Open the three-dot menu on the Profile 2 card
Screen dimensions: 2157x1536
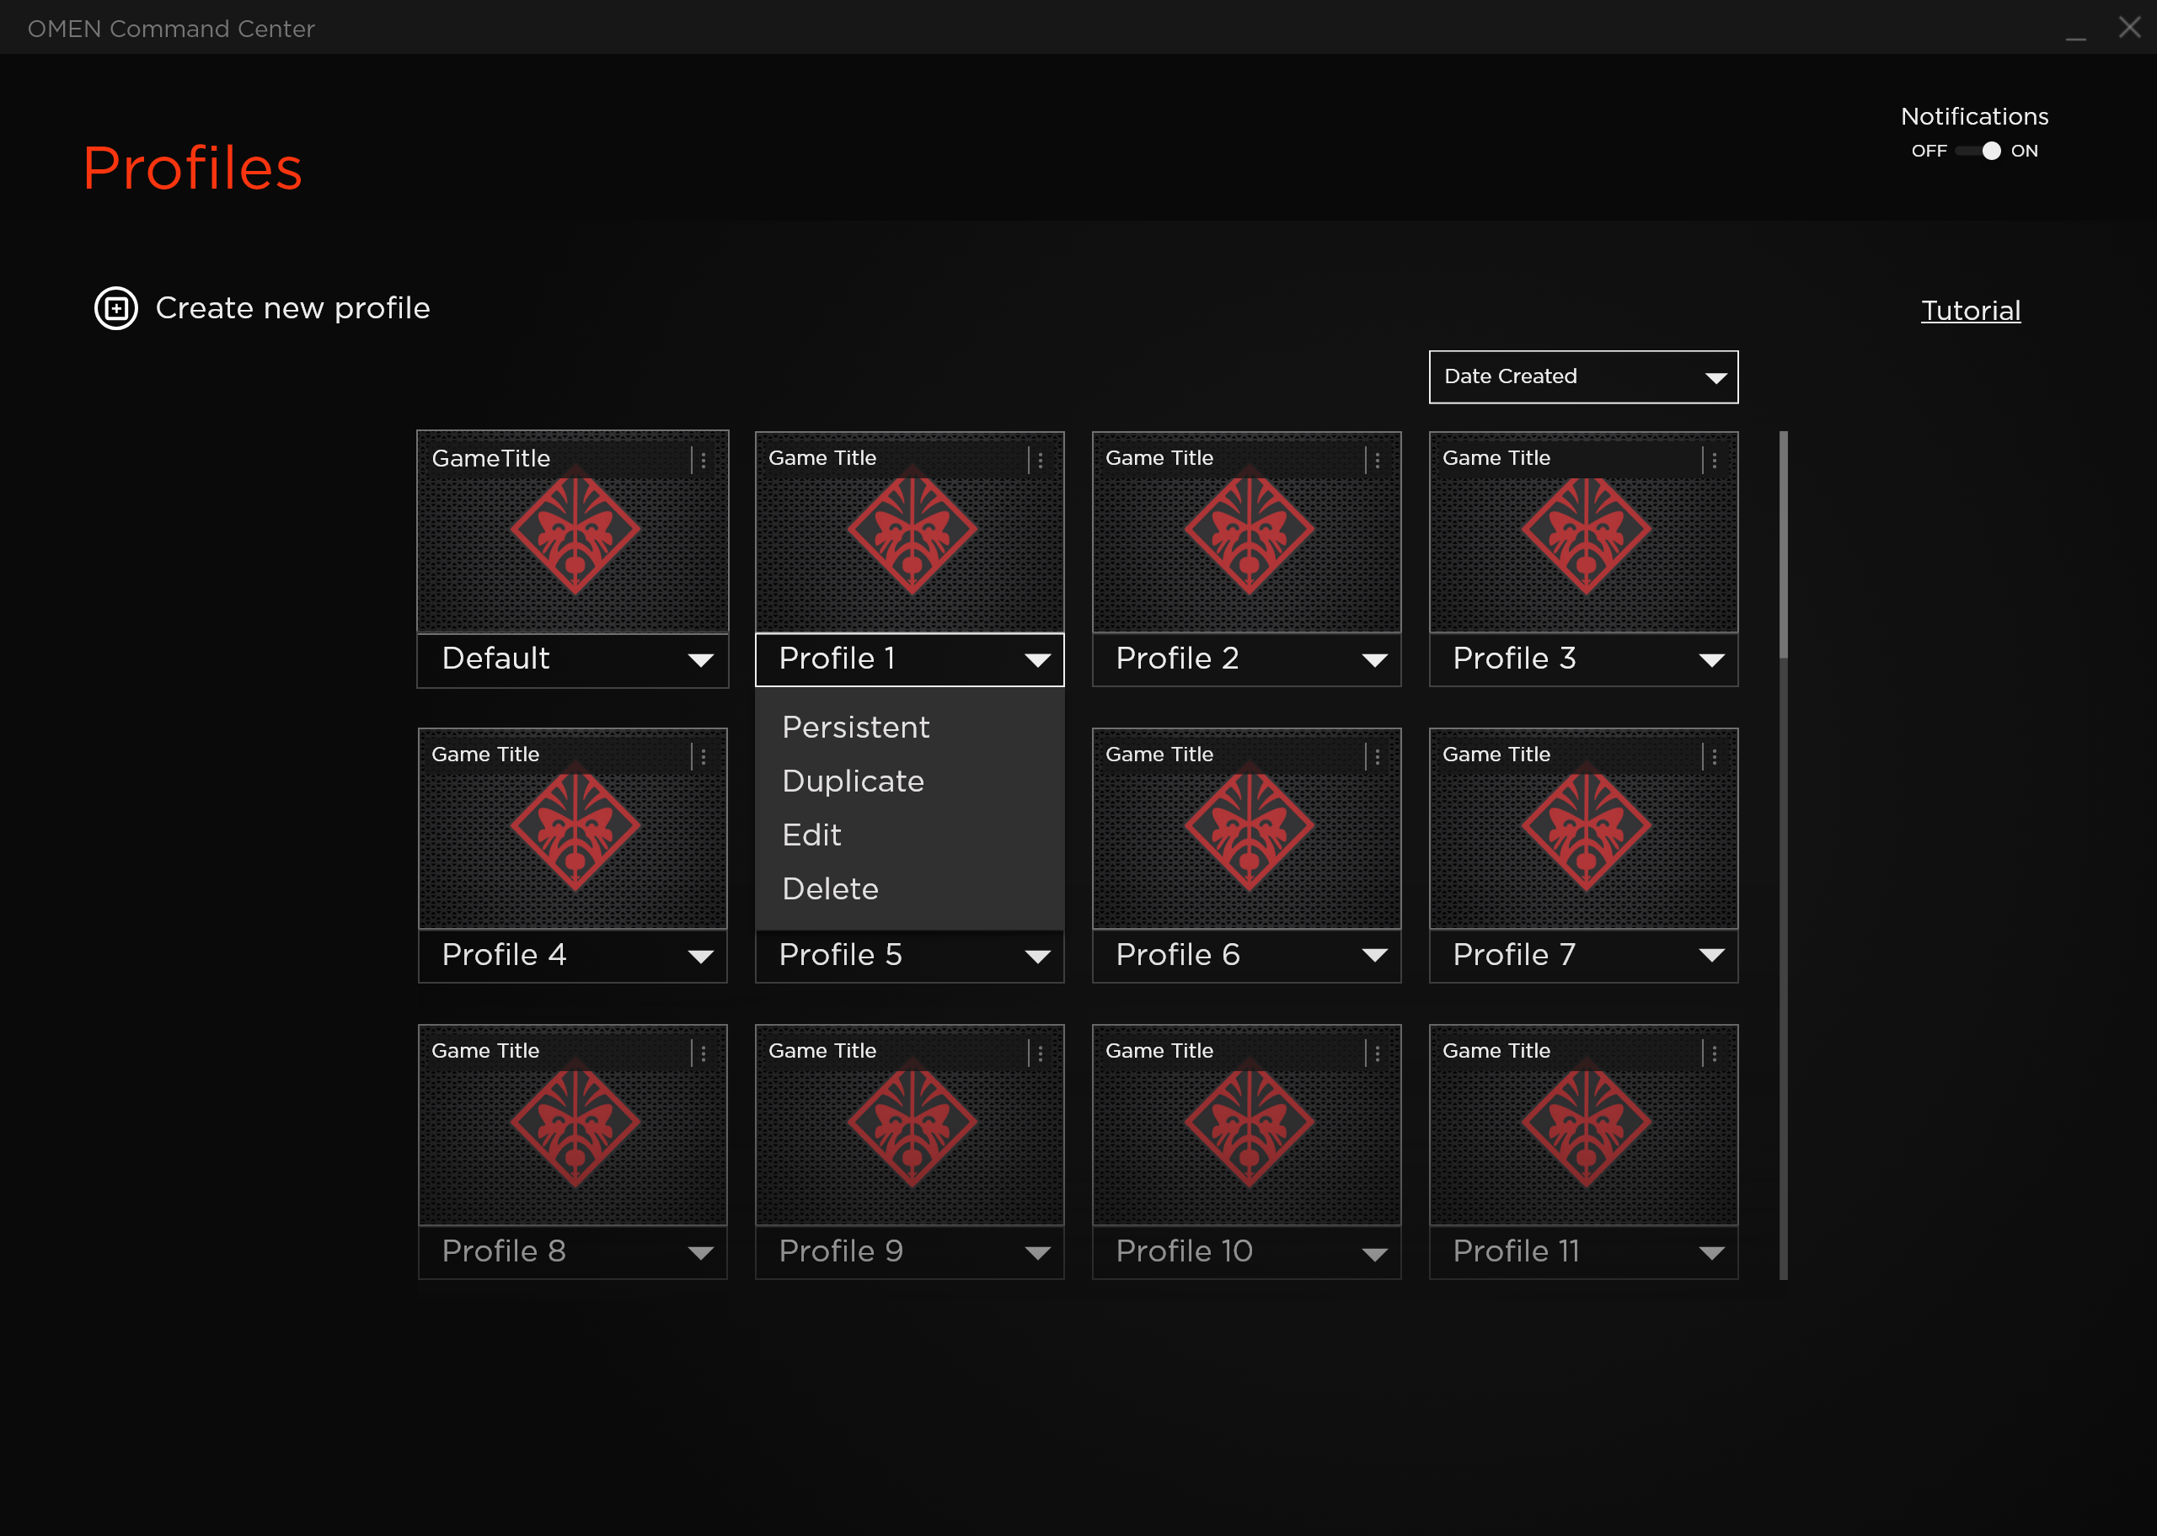tap(1377, 460)
